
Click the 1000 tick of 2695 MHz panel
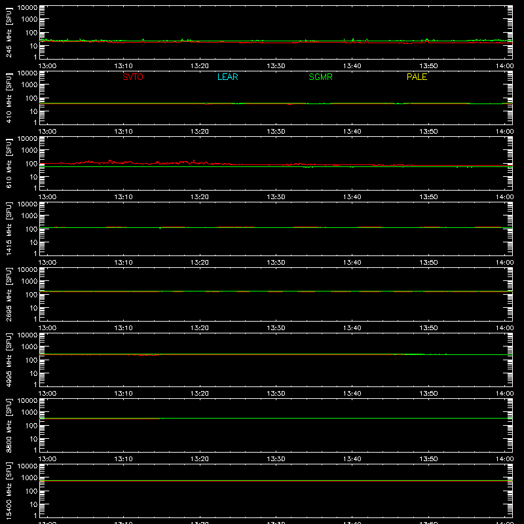[29, 282]
